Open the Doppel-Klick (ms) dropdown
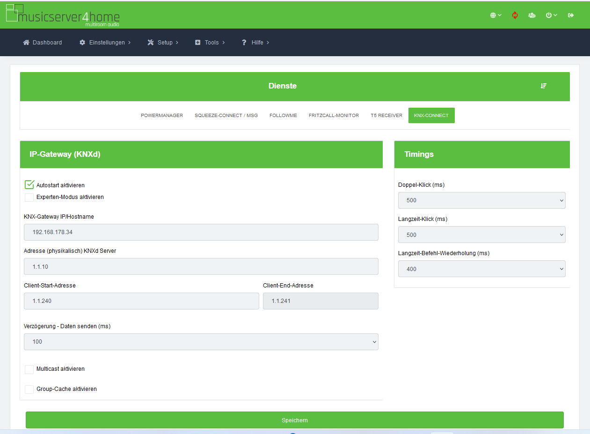 (482, 200)
